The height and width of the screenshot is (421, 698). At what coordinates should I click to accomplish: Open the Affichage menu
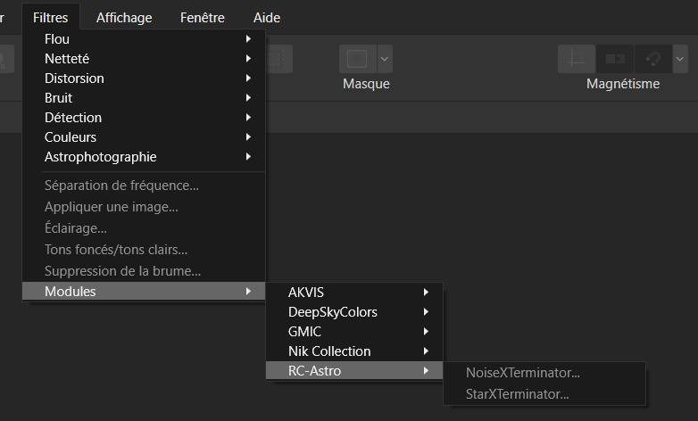(x=124, y=17)
